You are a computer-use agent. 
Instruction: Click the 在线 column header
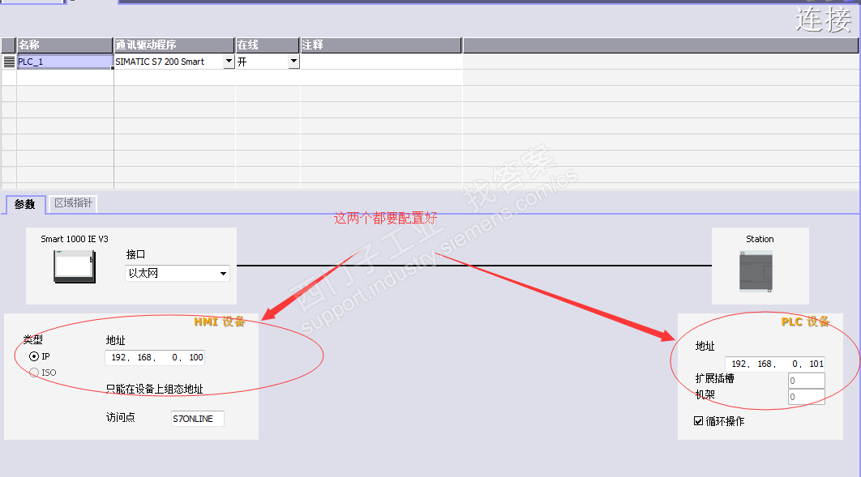pyautogui.click(x=268, y=45)
